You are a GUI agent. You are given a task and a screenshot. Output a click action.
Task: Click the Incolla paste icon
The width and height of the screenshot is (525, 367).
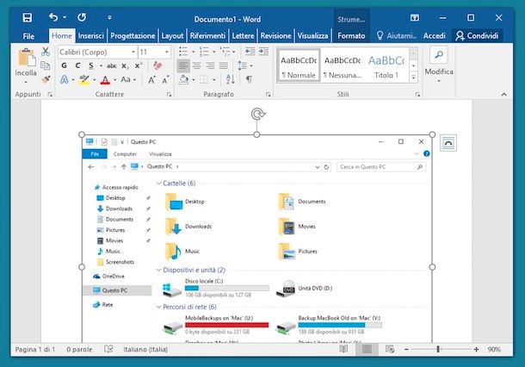[x=27, y=58]
